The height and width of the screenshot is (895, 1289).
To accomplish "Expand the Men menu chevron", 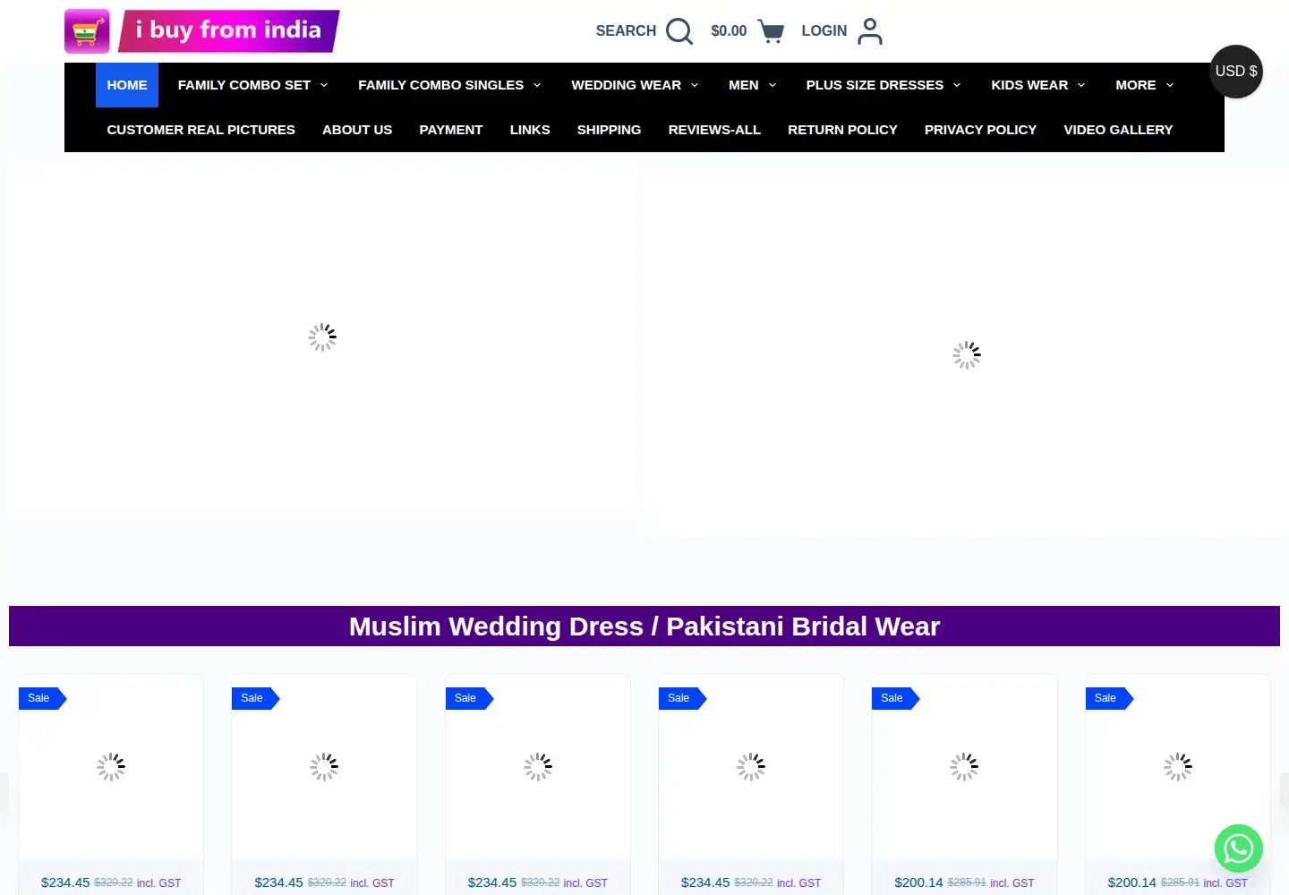I will pyautogui.click(x=773, y=85).
